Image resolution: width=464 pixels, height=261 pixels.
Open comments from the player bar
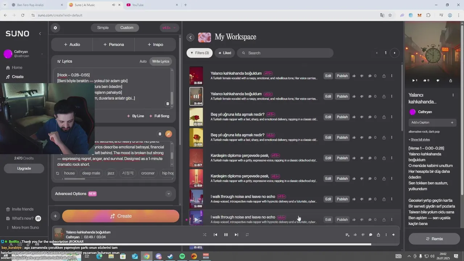(370, 235)
